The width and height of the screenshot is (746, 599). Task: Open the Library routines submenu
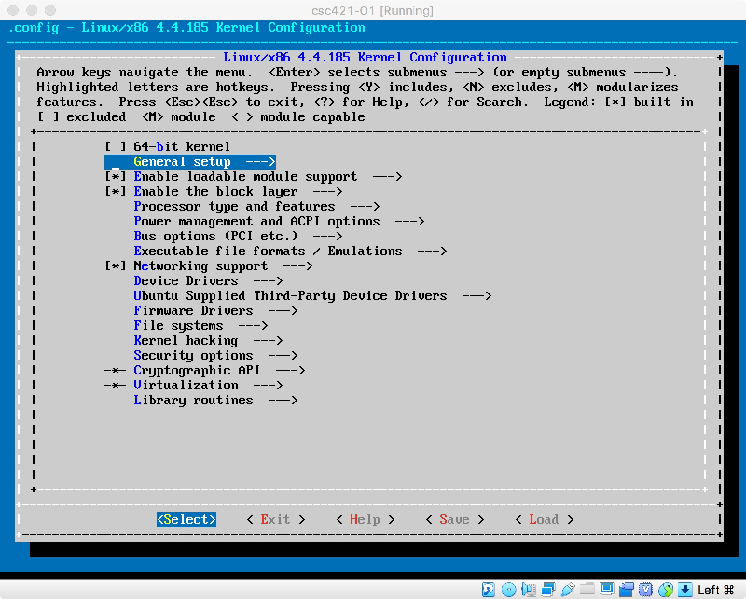point(215,400)
